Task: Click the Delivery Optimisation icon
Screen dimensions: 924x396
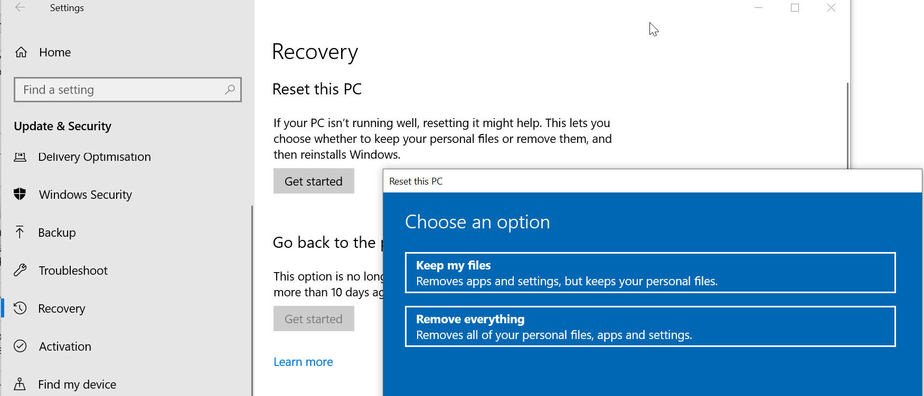Action: point(20,157)
